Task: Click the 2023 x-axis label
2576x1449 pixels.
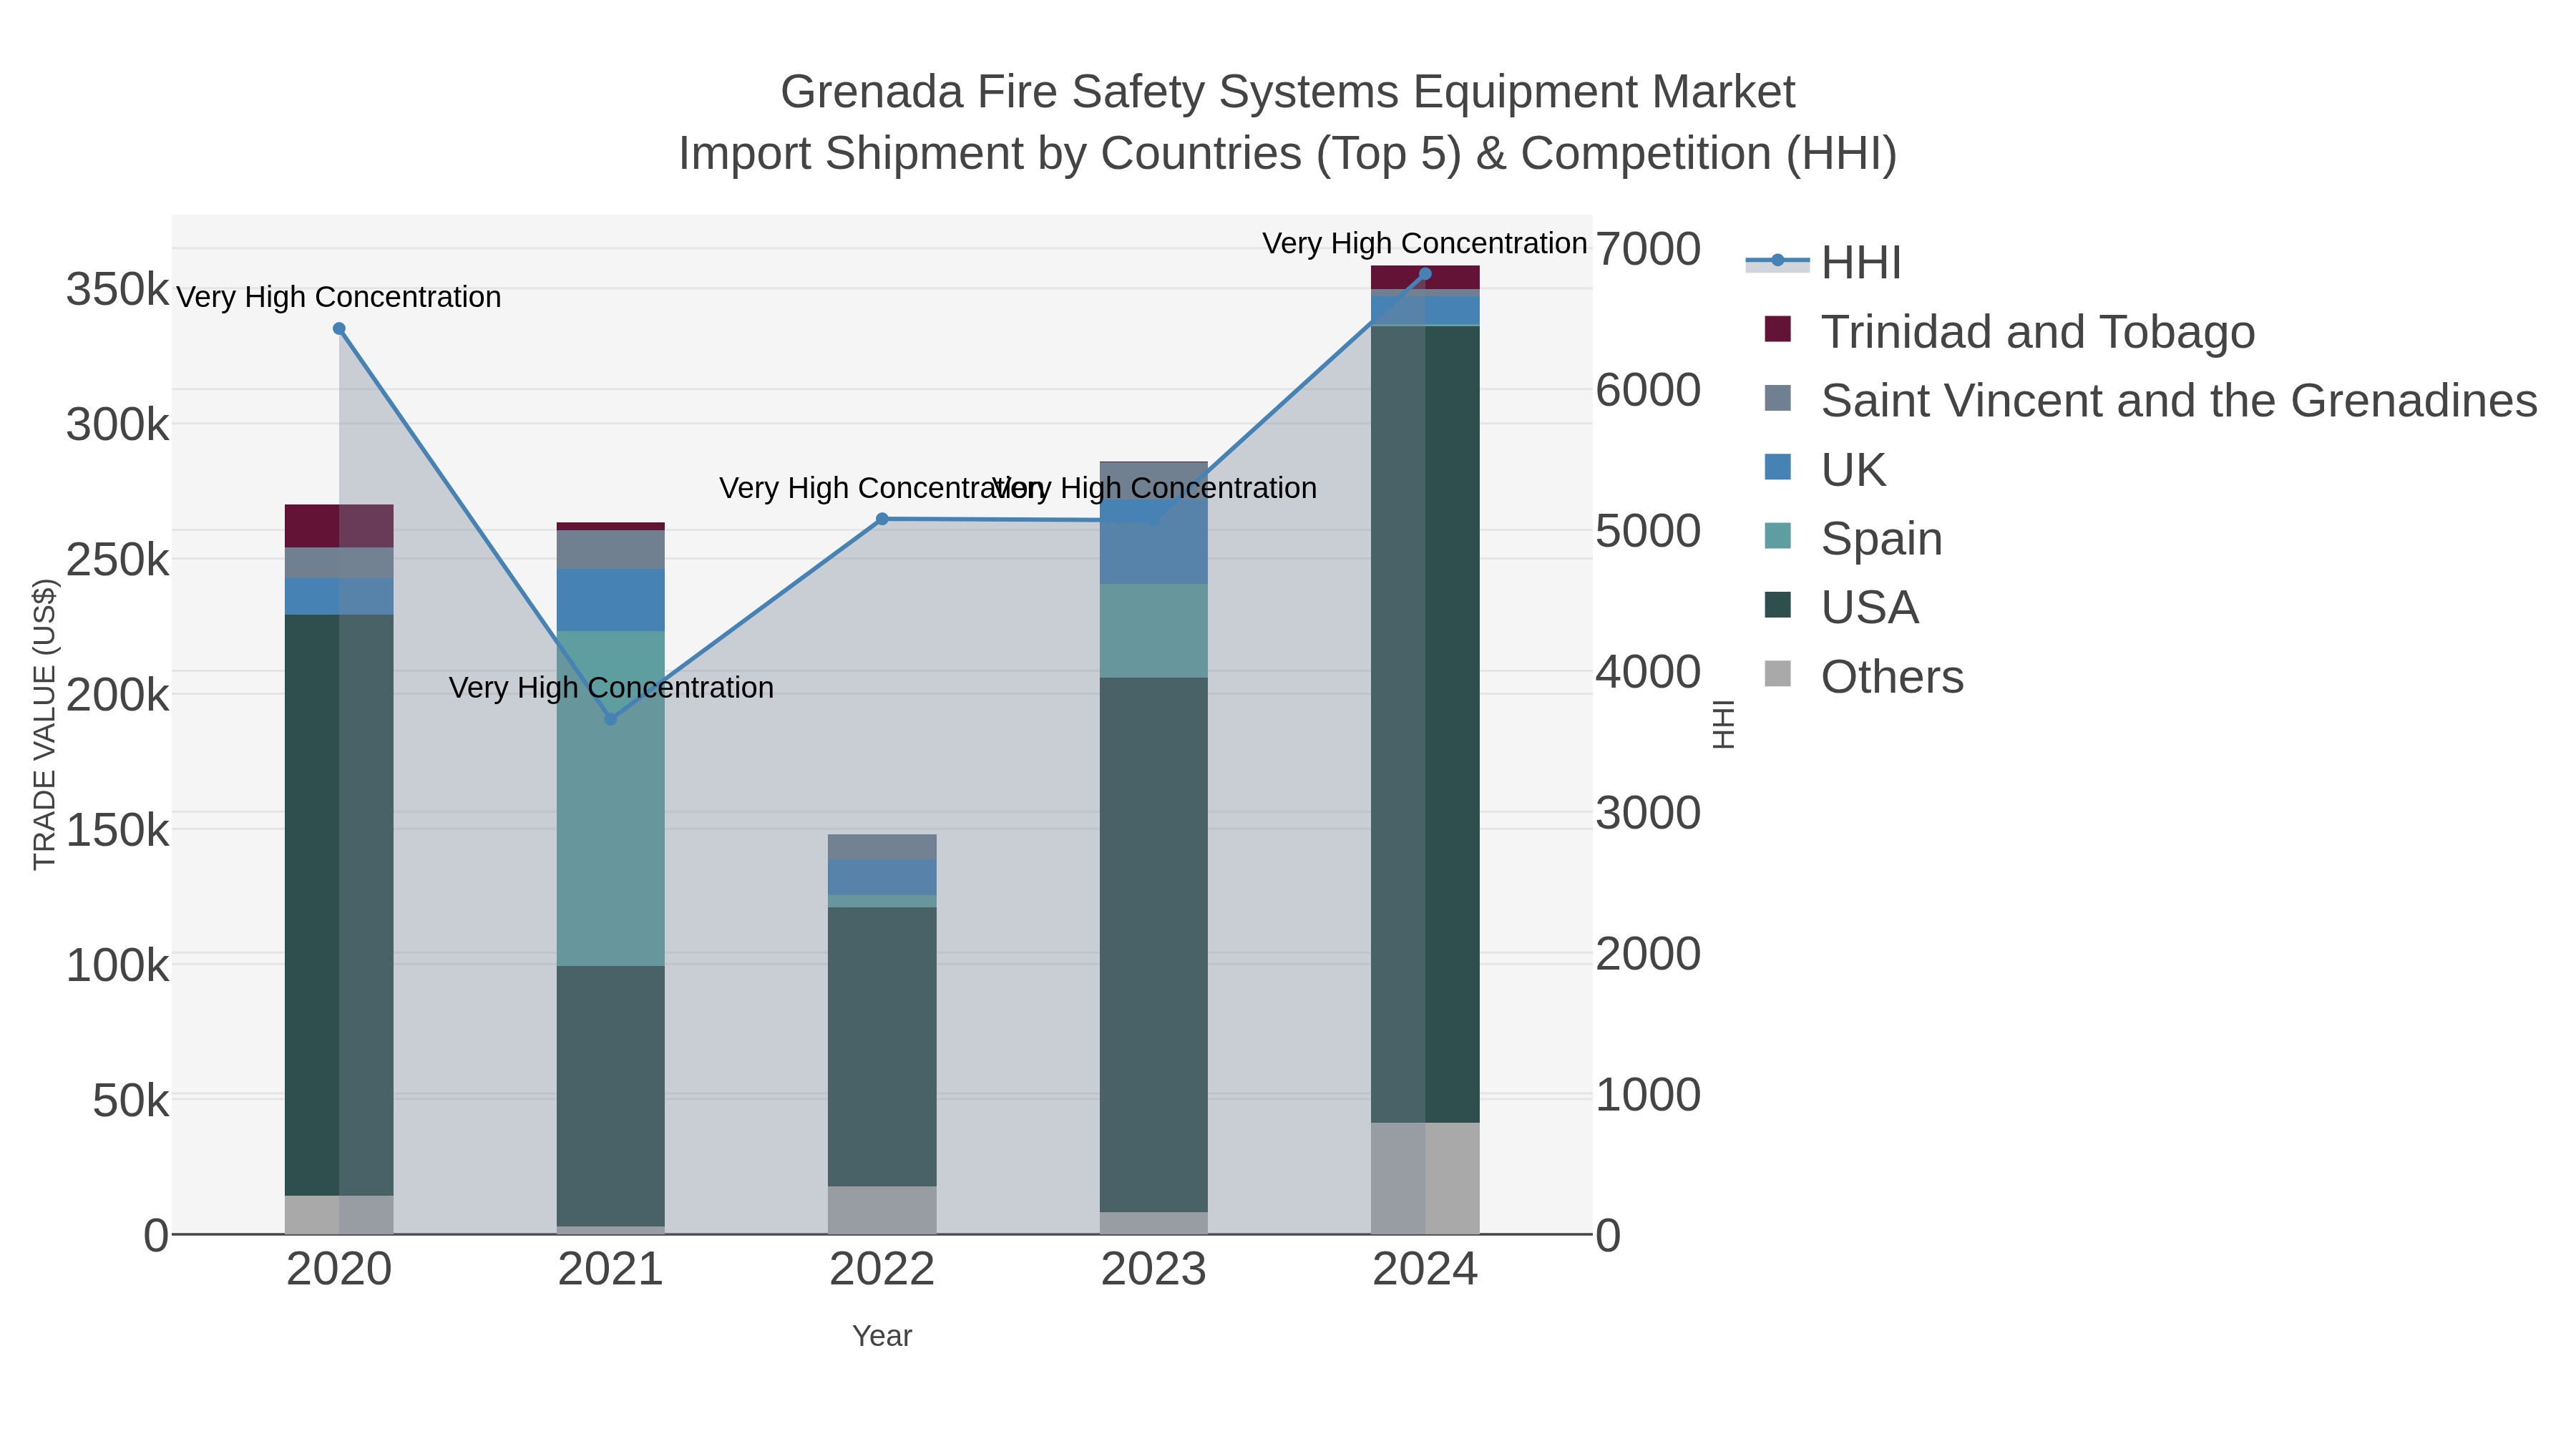Action: 1154,1270
